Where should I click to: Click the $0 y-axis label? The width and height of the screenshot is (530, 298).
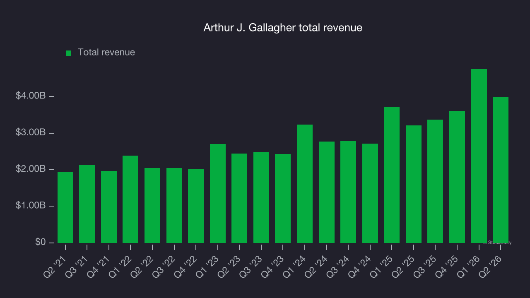coord(40,242)
